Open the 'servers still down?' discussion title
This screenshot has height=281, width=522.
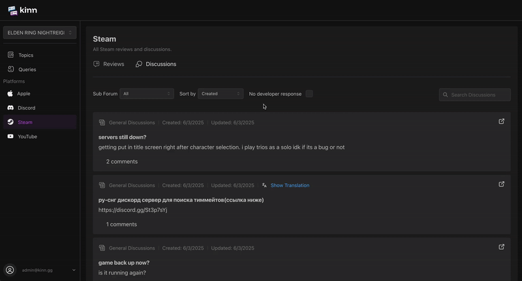click(122, 137)
